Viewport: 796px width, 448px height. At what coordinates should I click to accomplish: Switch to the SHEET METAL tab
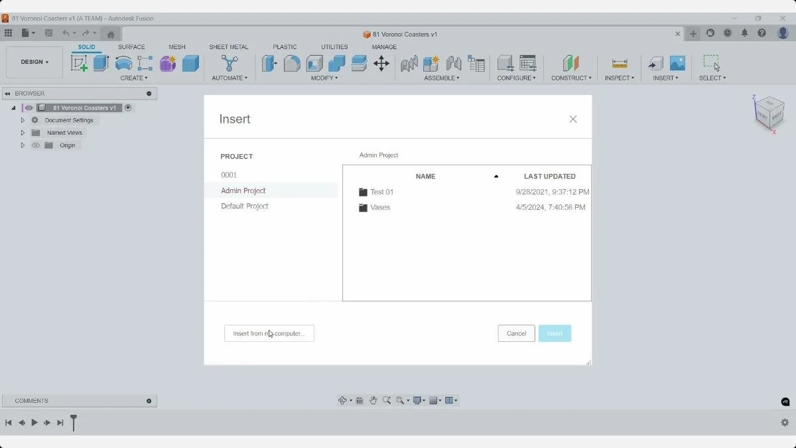(229, 47)
